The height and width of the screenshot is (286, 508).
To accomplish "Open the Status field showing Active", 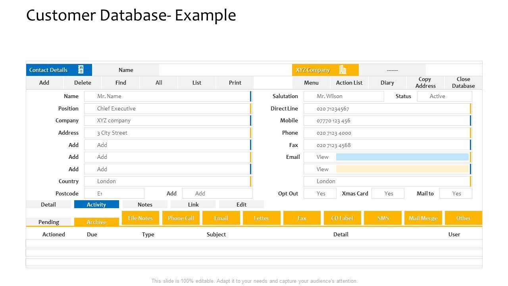I will pyautogui.click(x=444, y=97).
